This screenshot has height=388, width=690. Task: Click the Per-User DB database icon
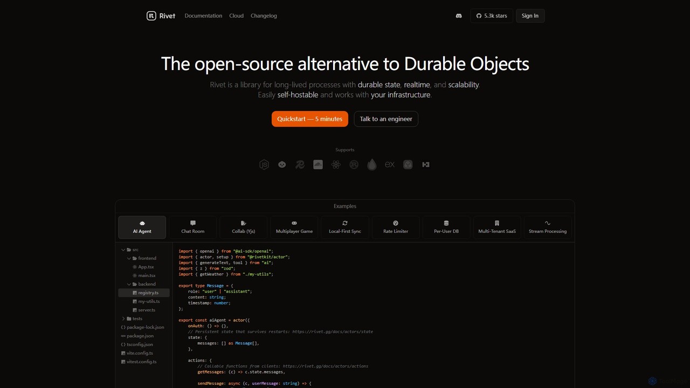click(446, 223)
